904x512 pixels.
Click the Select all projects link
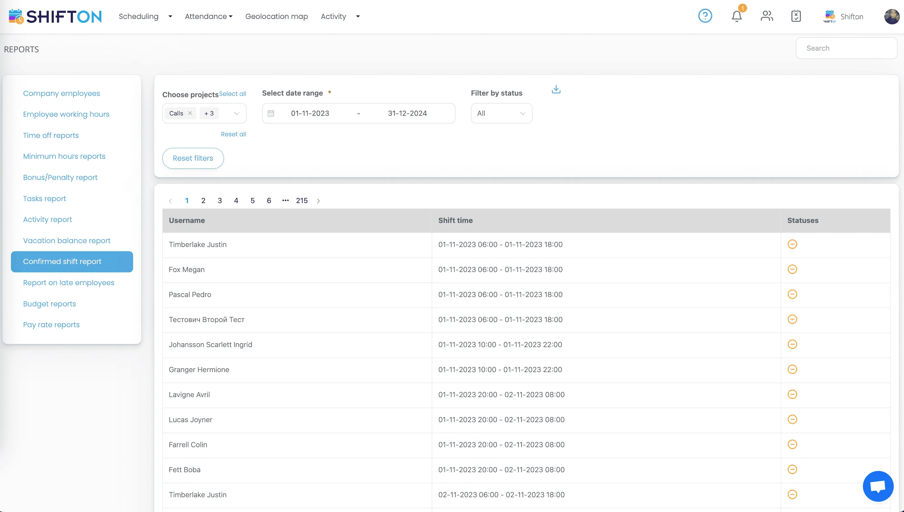[x=233, y=94]
